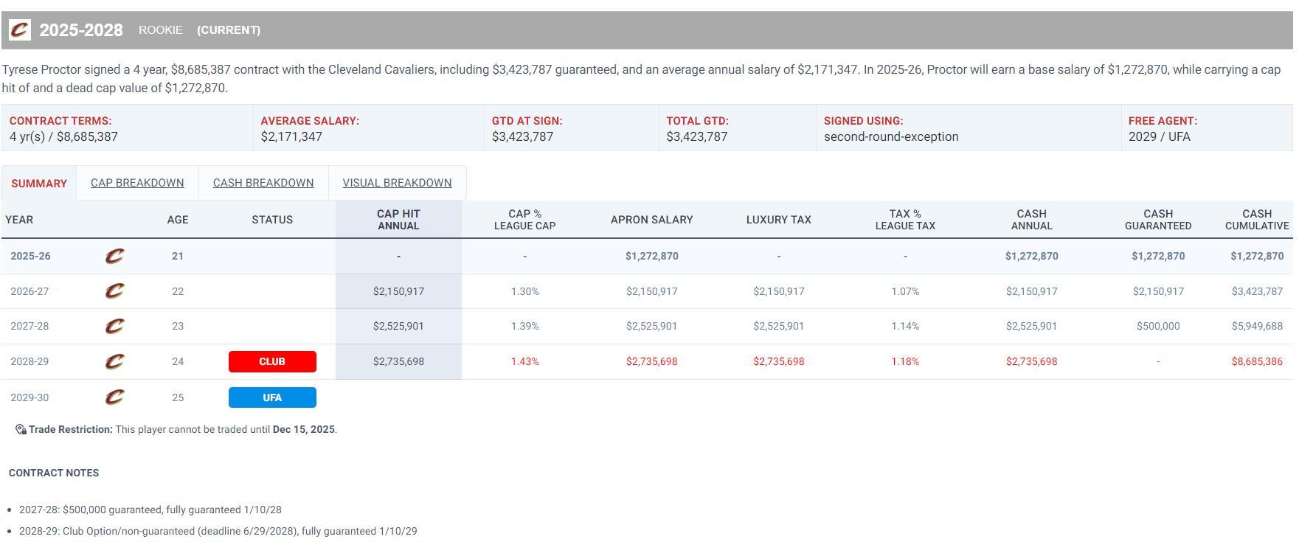Click the Luxury Tax column header

778,220
